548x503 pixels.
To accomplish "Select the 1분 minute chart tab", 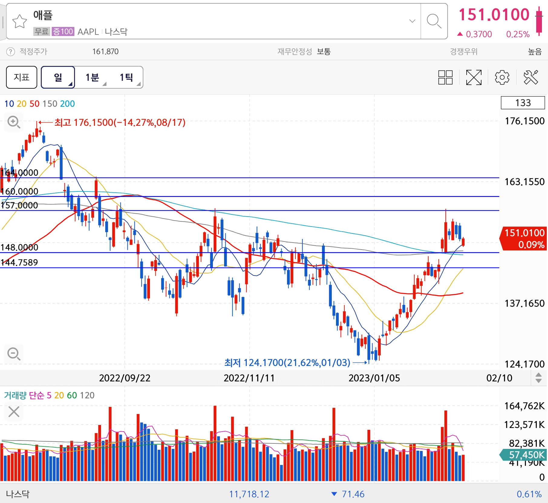I will 92,77.
